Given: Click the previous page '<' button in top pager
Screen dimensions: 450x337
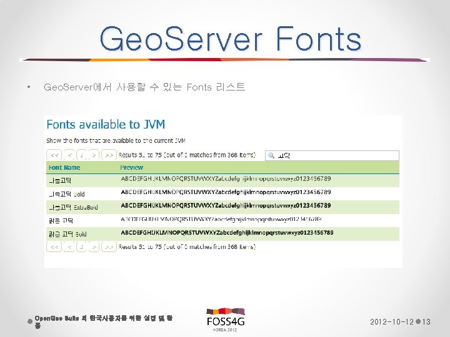Looking at the screenshot, I should pyautogui.click(x=69, y=155).
